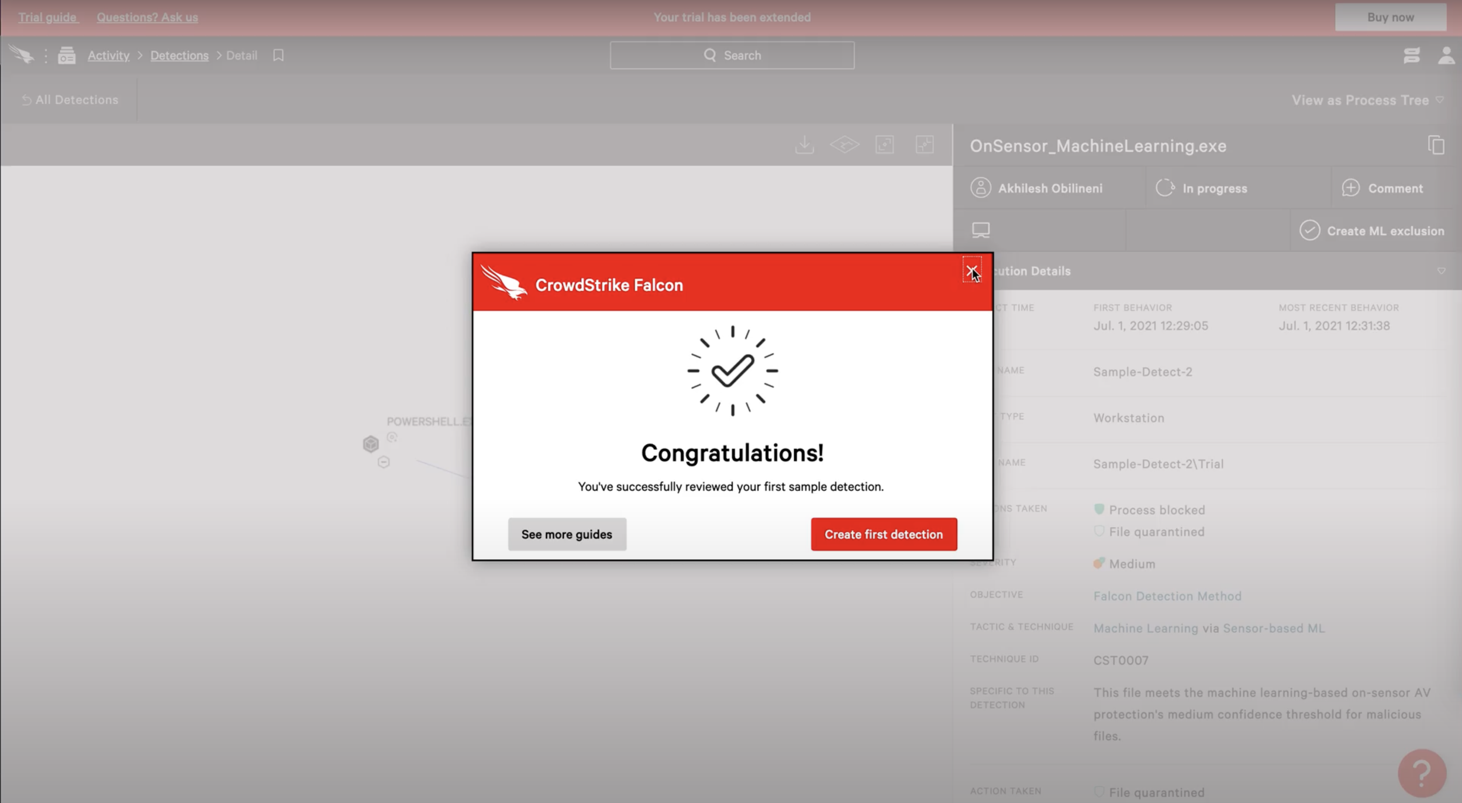Select Create ML exclusion
Viewport: 1462px width, 803px height.
pyautogui.click(x=1373, y=230)
